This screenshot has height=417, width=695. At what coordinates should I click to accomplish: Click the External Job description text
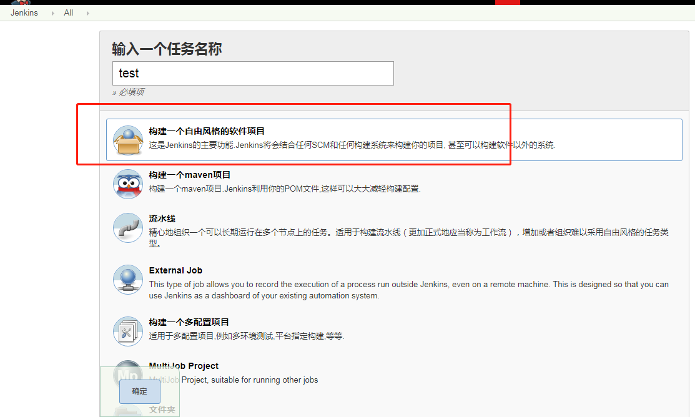[x=408, y=290]
